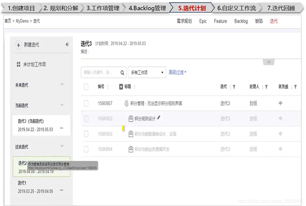Check the box for item 1590953
Image resolution: width=306 pixels, height=206 pixels.
click(x=86, y=134)
